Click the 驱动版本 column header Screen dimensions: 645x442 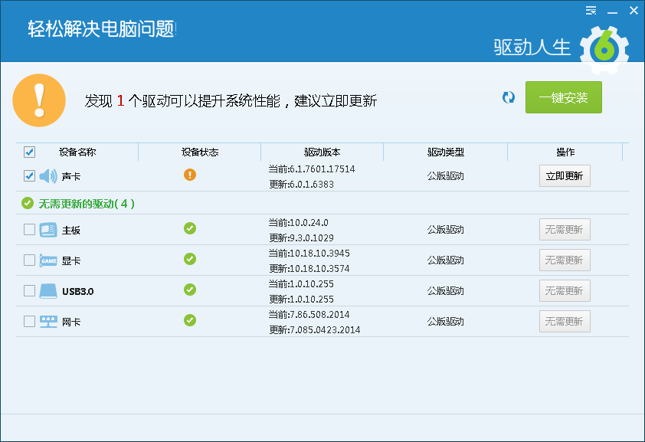coord(322,152)
